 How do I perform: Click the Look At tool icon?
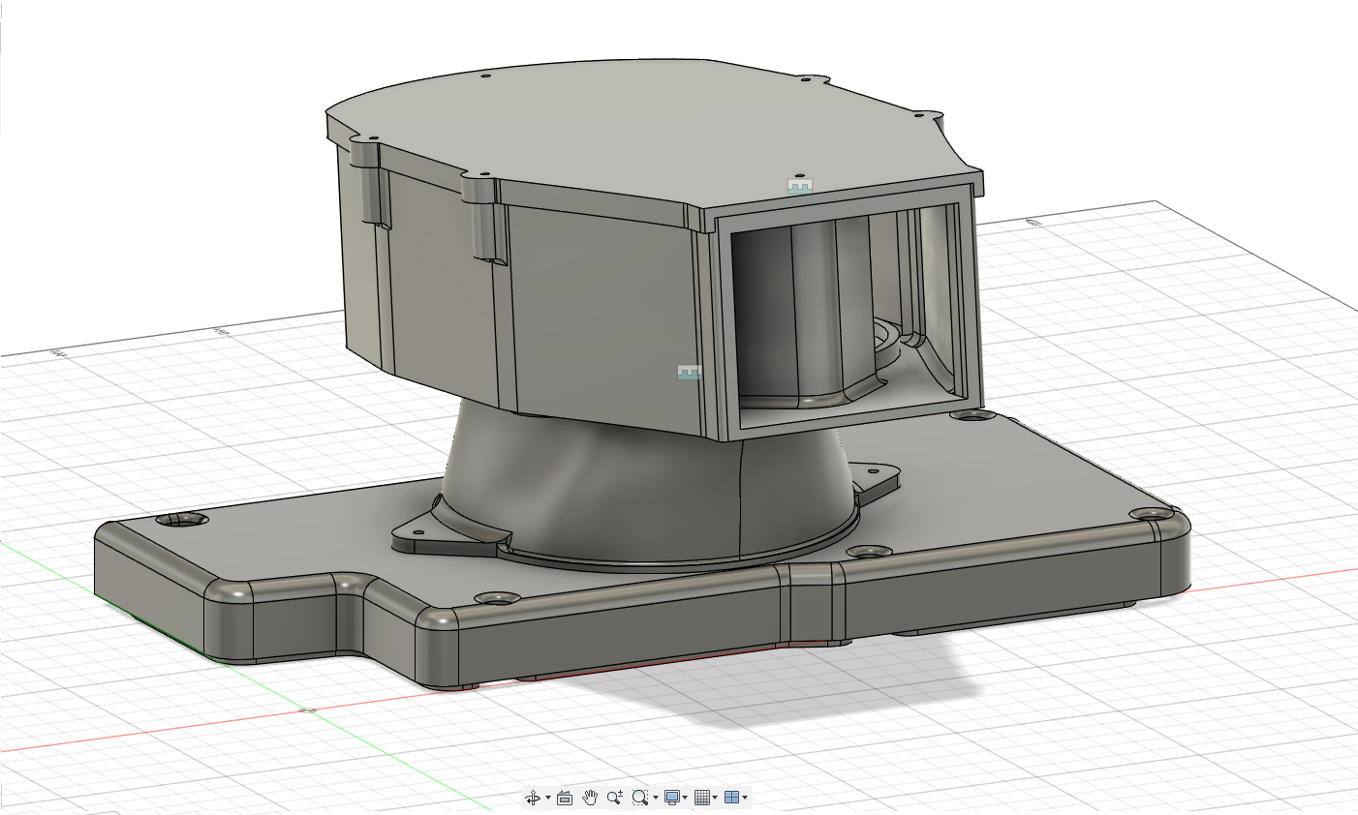565,798
